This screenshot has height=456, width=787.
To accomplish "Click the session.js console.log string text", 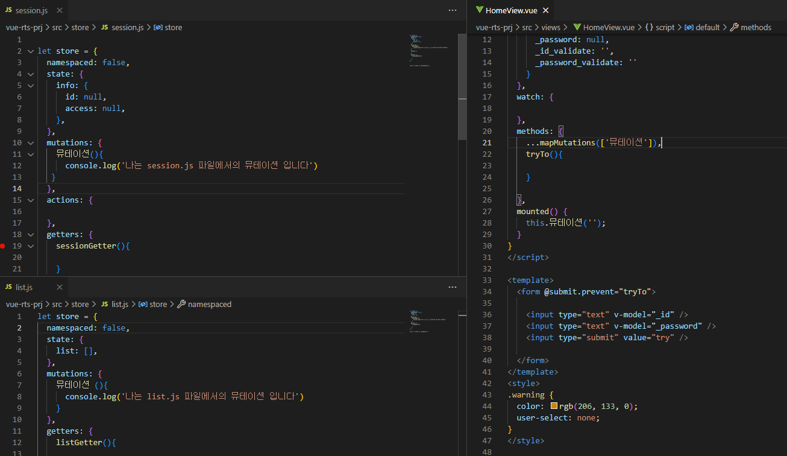I will pos(219,166).
